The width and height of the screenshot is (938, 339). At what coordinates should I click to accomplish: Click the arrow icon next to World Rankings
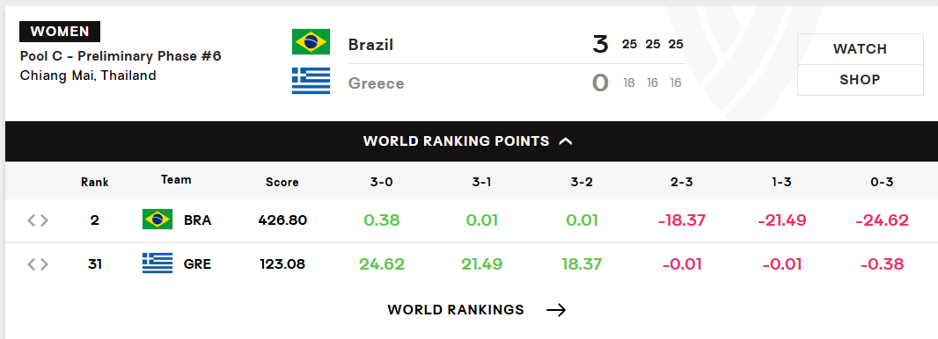click(556, 310)
